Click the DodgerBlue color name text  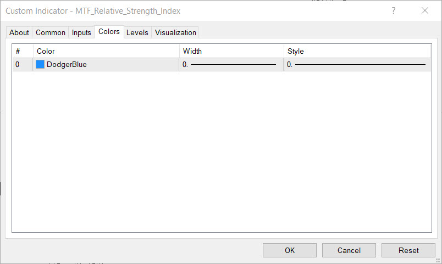click(x=67, y=64)
